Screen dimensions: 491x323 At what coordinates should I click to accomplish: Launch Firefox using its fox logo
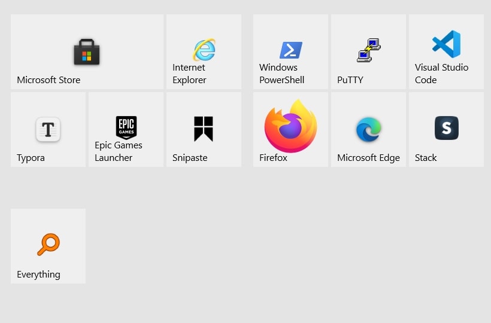[290, 126]
